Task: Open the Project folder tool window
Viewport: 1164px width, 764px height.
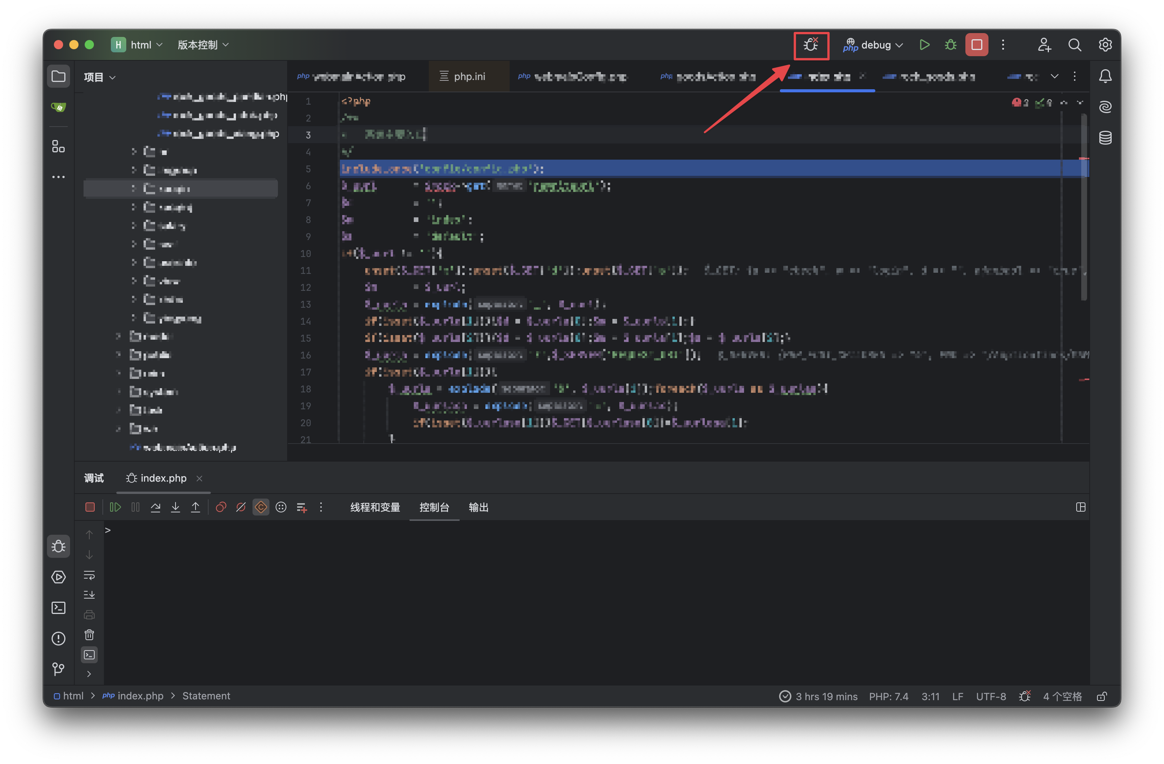Action: point(58,76)
